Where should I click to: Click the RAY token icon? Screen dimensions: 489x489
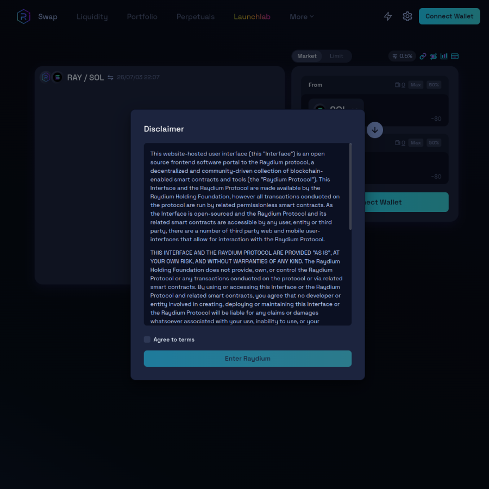tap(46, 77)
